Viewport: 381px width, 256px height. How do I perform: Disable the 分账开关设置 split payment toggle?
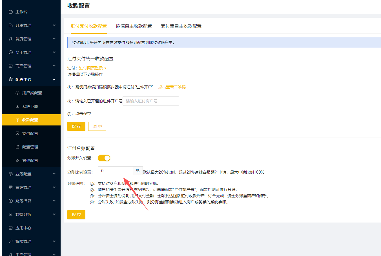pos(104,158)
